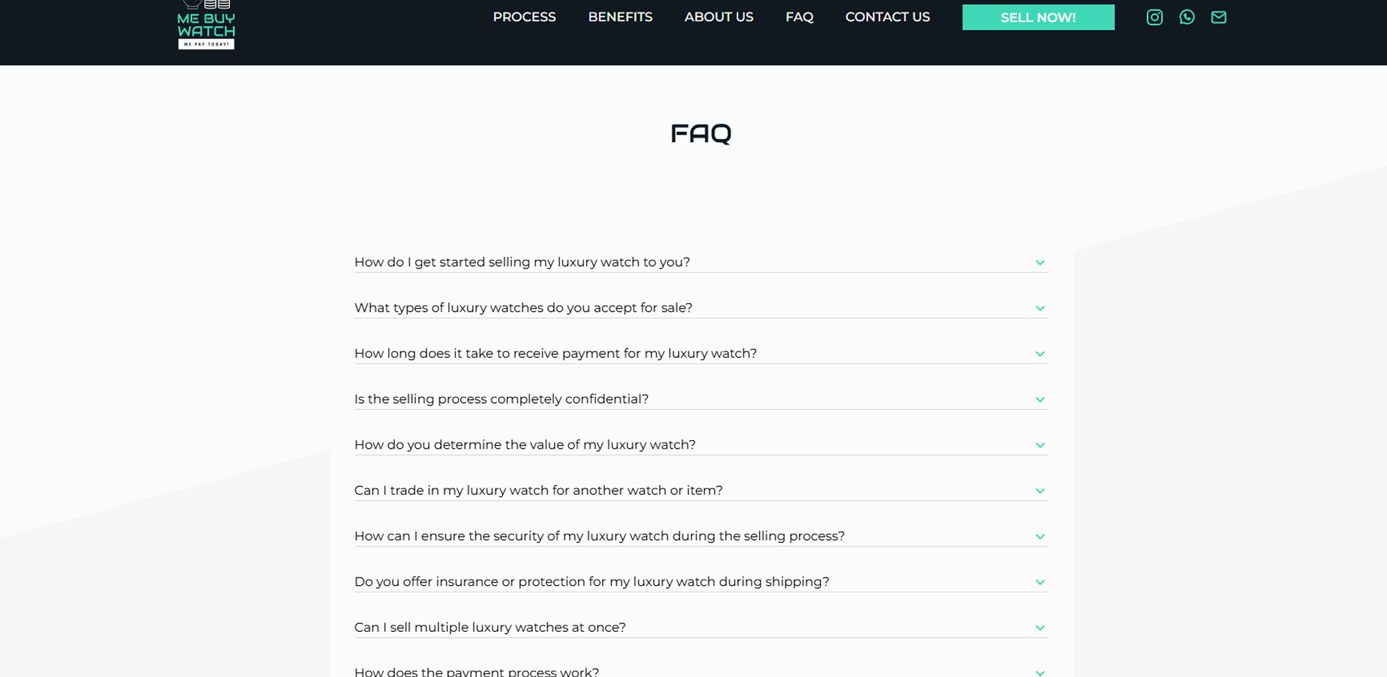Click question 'What types of luxury watches do you accept for sale?'
Screen dimensions: 1387x677
523,308
